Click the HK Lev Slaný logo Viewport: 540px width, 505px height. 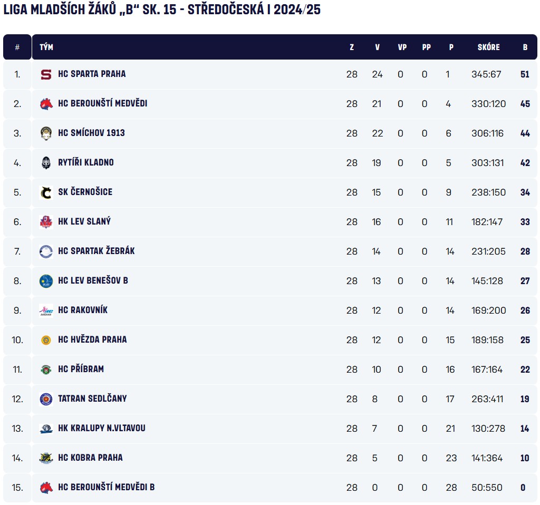[x=46, y=222]
